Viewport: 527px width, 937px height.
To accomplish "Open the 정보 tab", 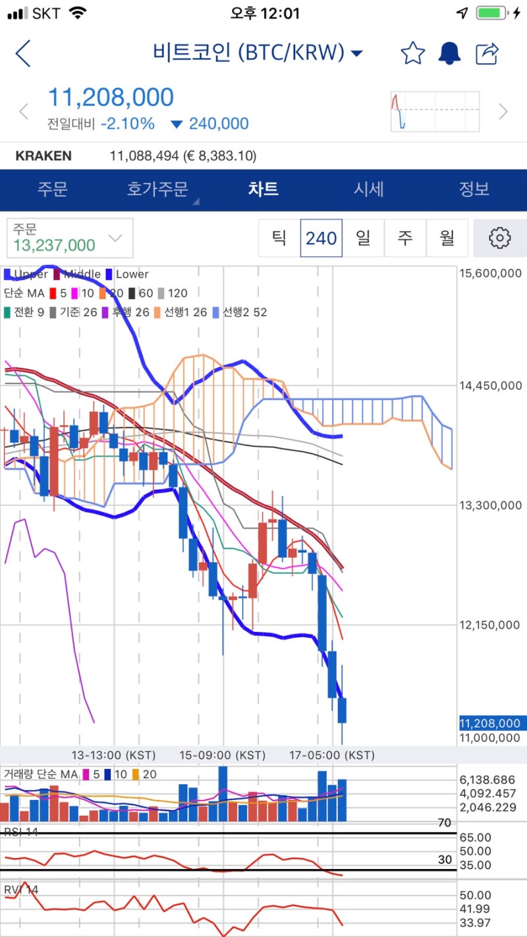I will pyautogui.click(x=474, y=189).
